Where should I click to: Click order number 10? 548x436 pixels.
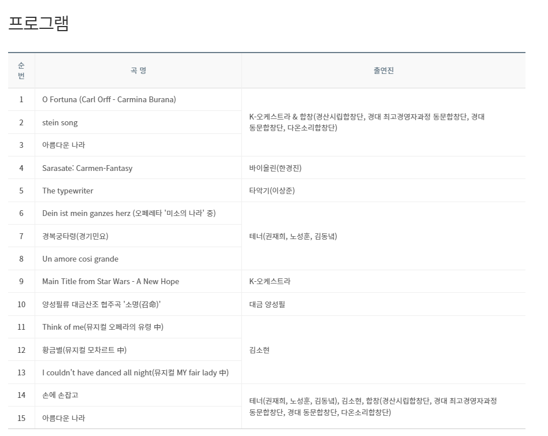[21, 304]
